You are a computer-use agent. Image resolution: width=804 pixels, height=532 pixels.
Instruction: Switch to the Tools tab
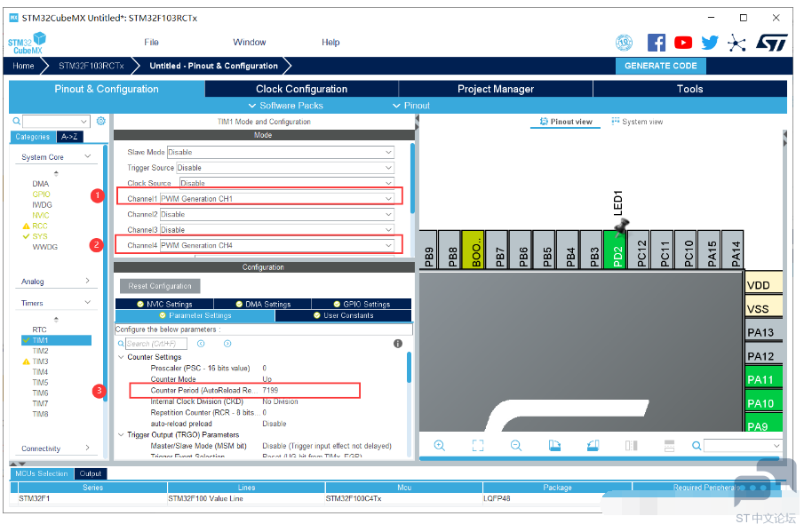pyautogui.click(x=689, y=89)
